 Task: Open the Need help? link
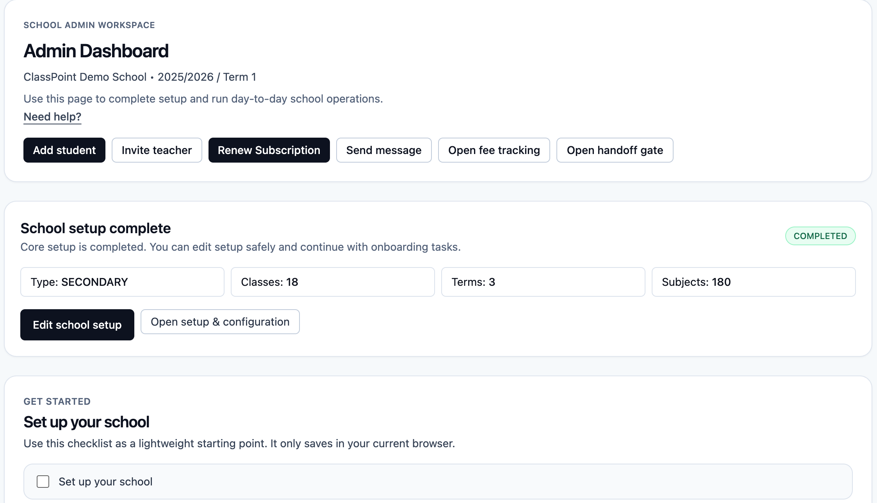pyautogui.click(x=52, y=117)
